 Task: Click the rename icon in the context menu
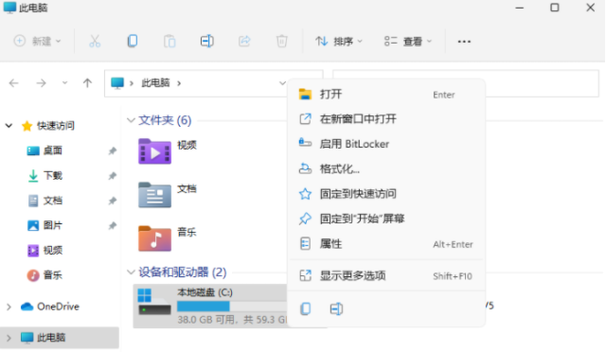[x=336, y=308]
